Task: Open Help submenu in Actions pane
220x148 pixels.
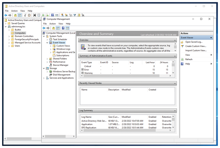Action: coord(196,64)
